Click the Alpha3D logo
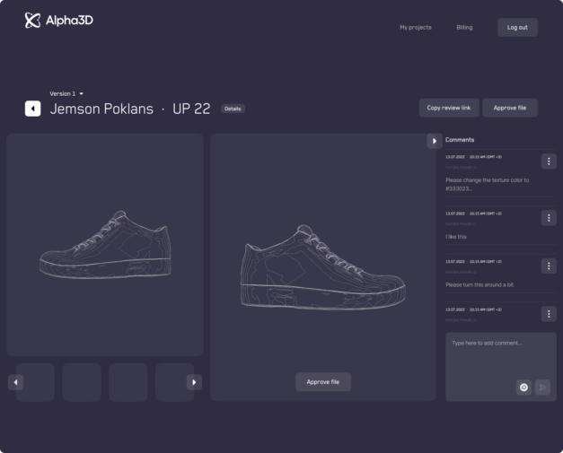Viewport: 563px width, 453px height. pyautogui.click(x=59, y=20)
